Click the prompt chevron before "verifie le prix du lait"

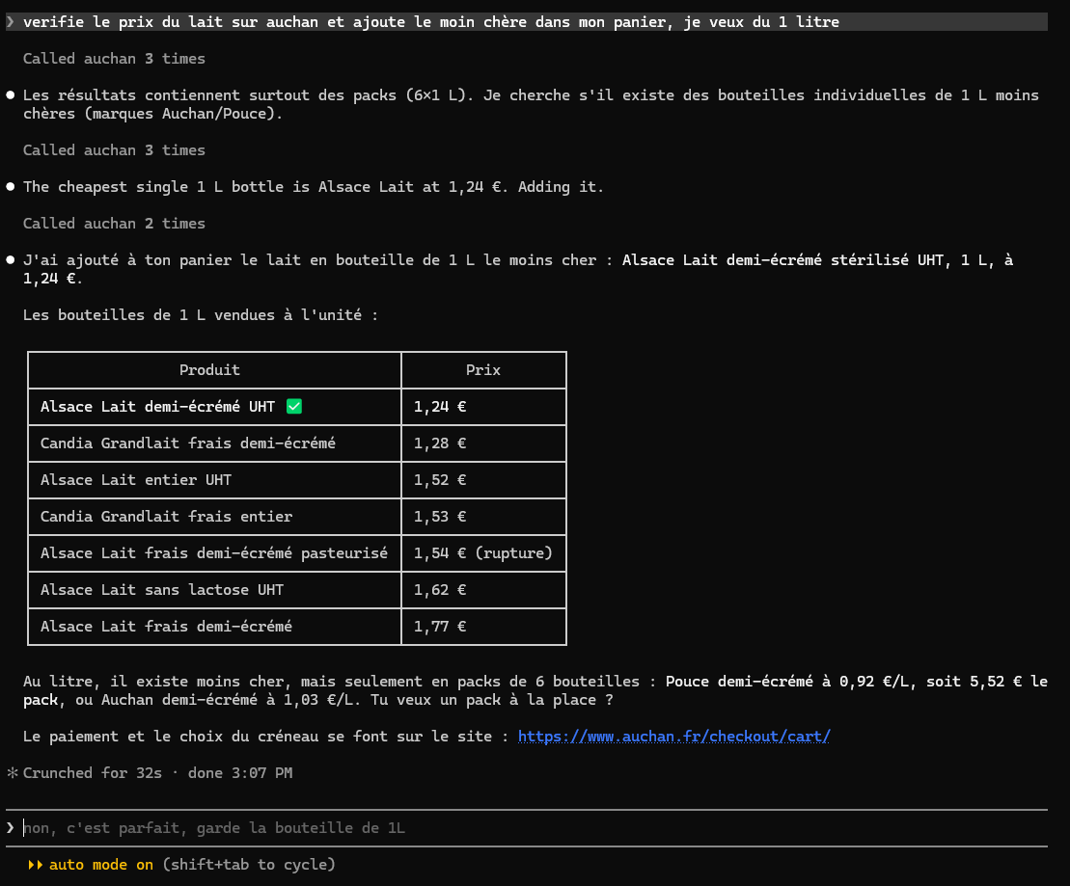11,22
